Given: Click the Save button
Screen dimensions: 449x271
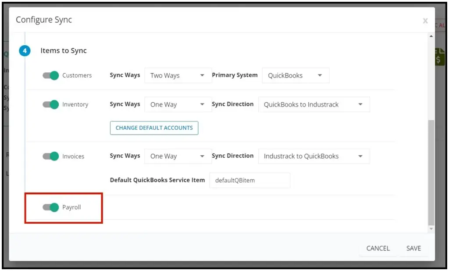Looking at the screenshot, I should (x=413, y=248).
